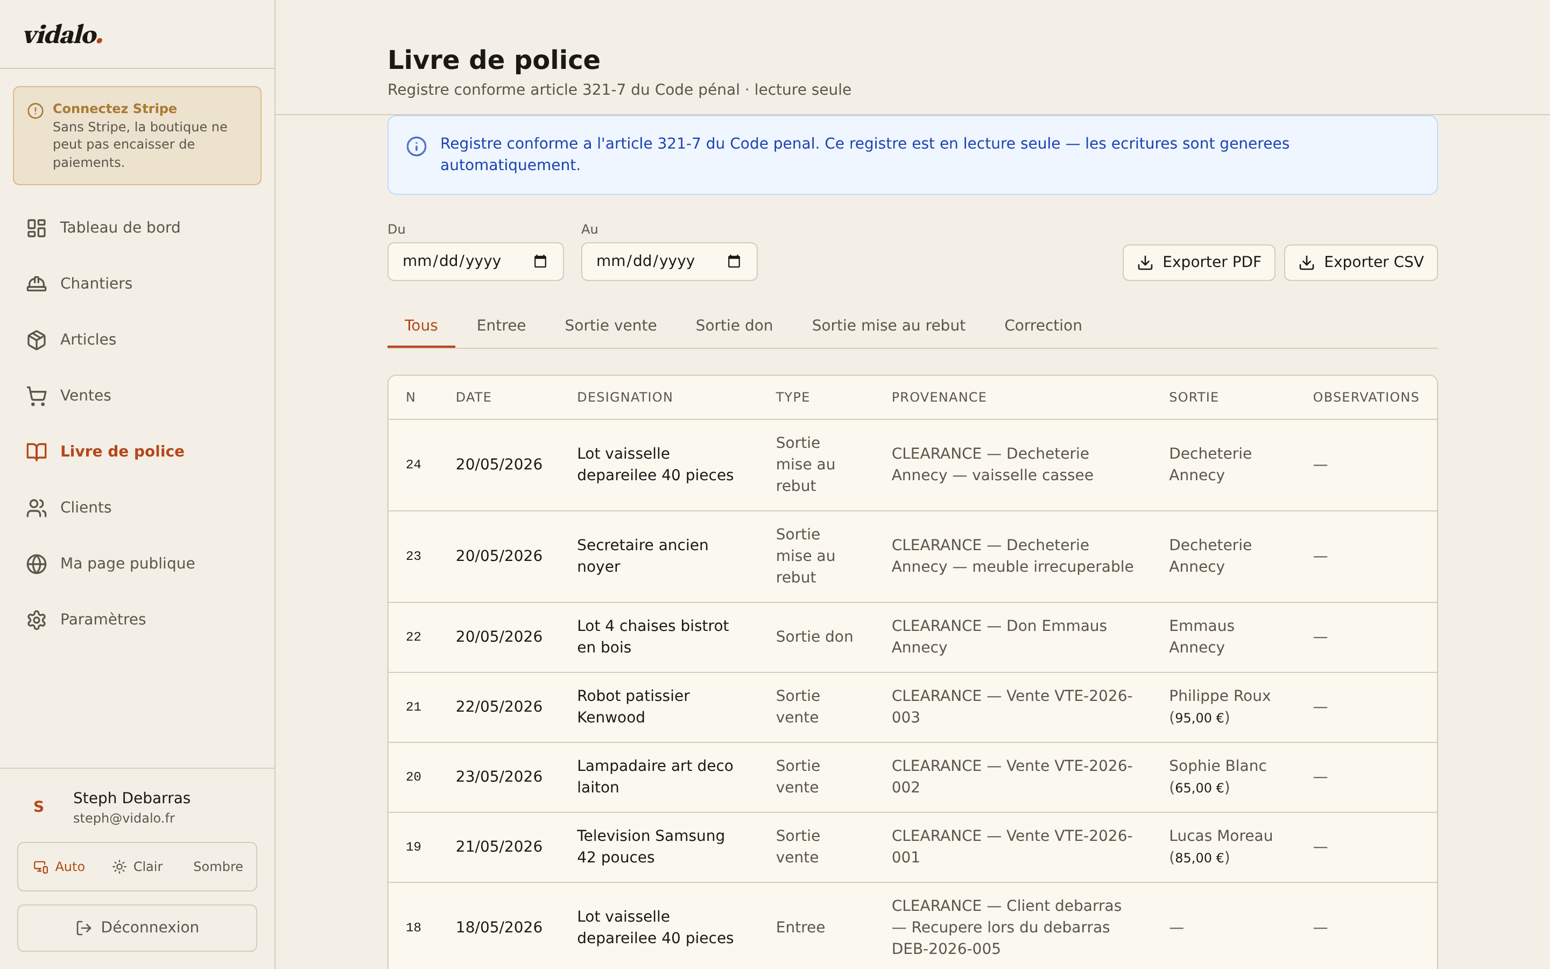
Task: Click the Connectez Stripe warning icon
Action: (36, 110)
